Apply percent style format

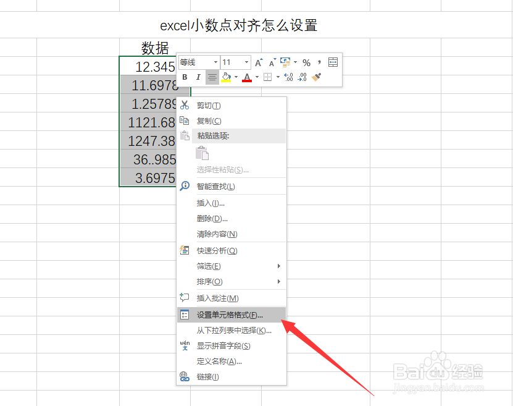(x=306, y=62)
